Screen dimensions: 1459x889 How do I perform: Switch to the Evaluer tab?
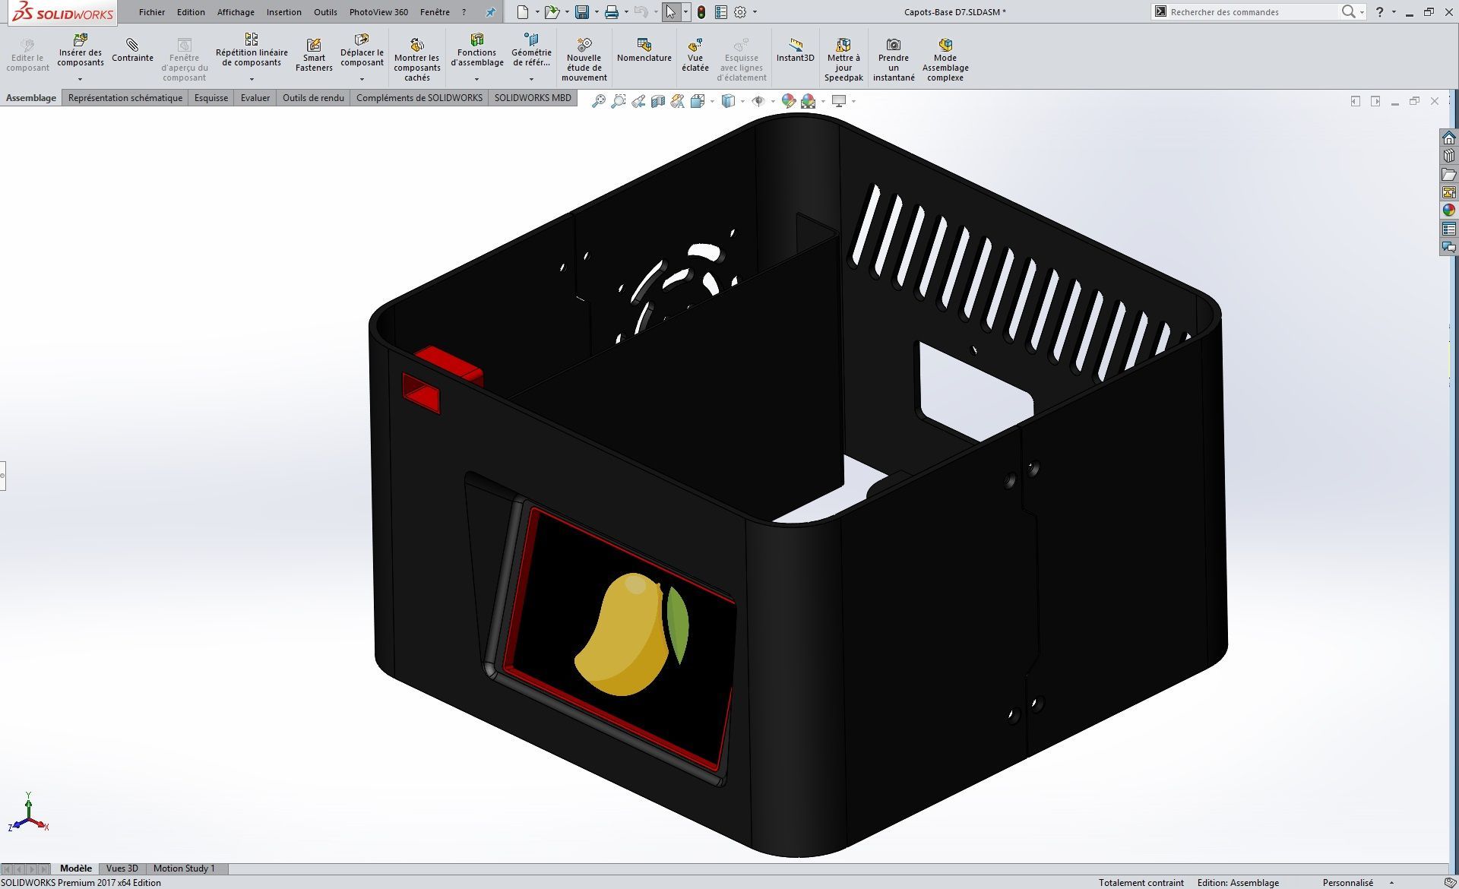coord(255,98)
